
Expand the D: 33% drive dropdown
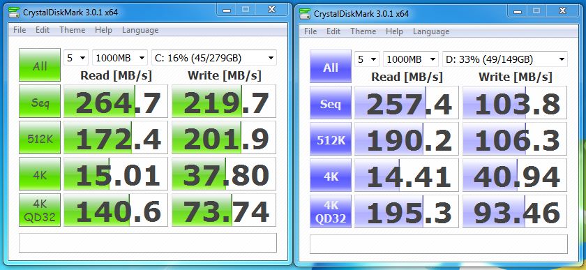coord(504,59)
